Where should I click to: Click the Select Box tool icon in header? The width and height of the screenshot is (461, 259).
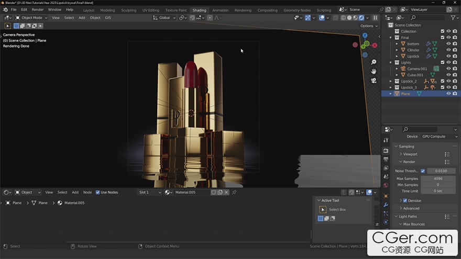tap(8, 26)
